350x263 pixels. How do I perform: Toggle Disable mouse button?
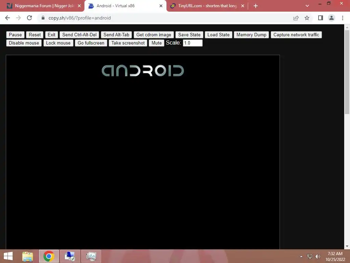(24, 43)
